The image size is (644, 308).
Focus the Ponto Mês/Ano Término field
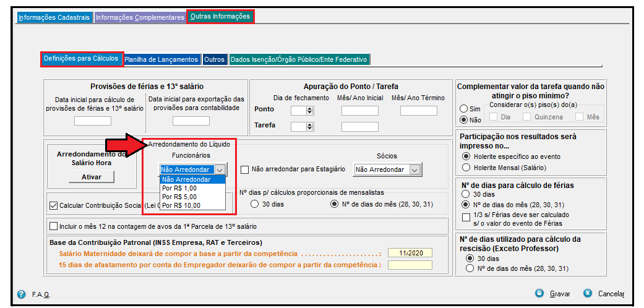pos(419,111)
